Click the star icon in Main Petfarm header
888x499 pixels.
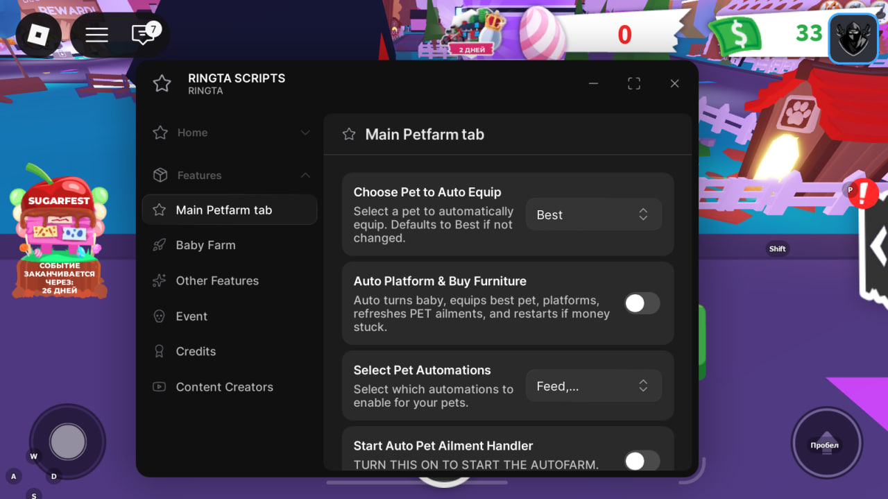coord(349,134)
